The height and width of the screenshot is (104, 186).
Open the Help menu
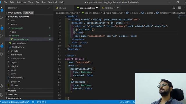62,2
